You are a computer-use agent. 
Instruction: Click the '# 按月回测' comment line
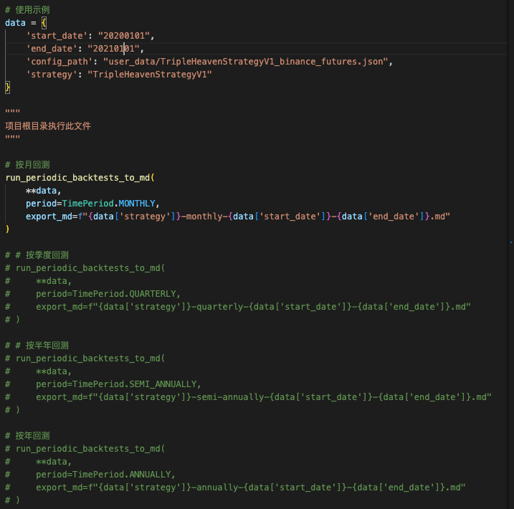point(27,165)
